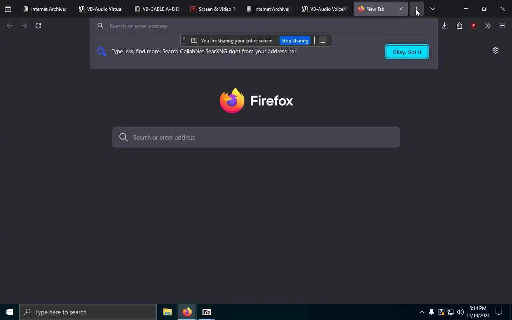The height and width of the screenshot is (320, 512).
Task: Click the security tray icon beside microphone
Action: click(x=441, y=312)
